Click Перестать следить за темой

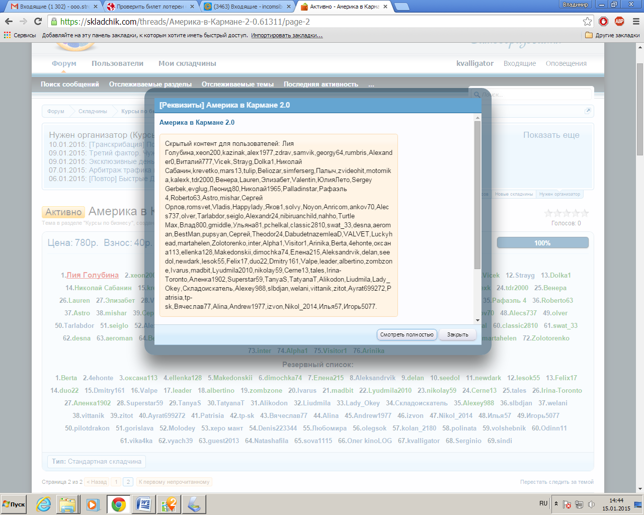tap(557, 482)
